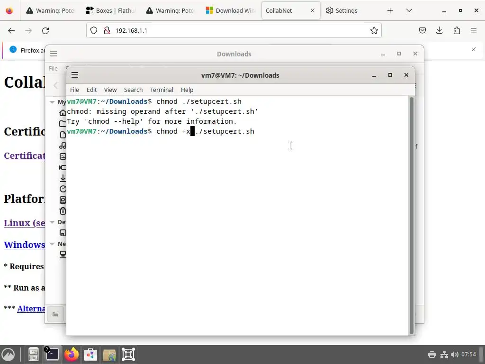Image resolution: width=485 pixels, height=364 pixels.
Task: Open the software store taskbar icon
Action: 90,355
